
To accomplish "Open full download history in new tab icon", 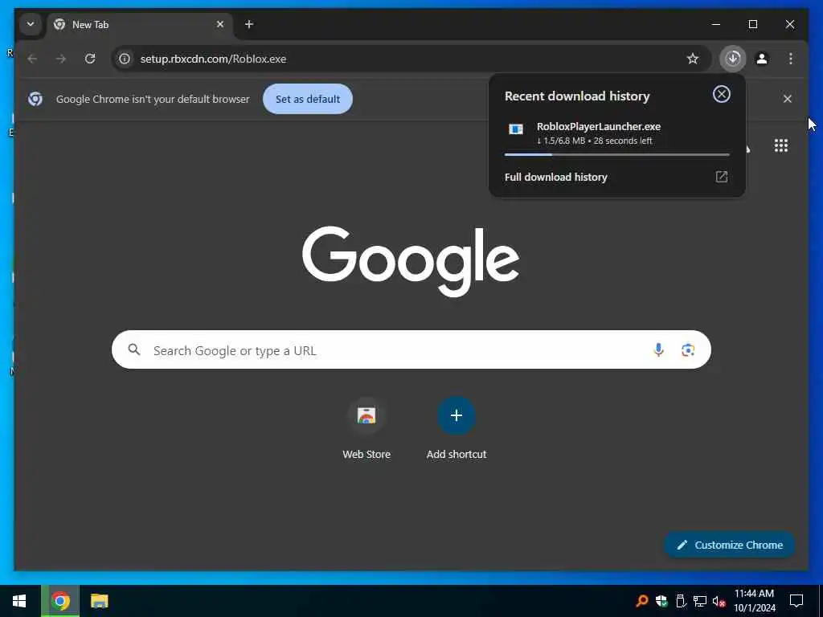I will tap(722, 177).
